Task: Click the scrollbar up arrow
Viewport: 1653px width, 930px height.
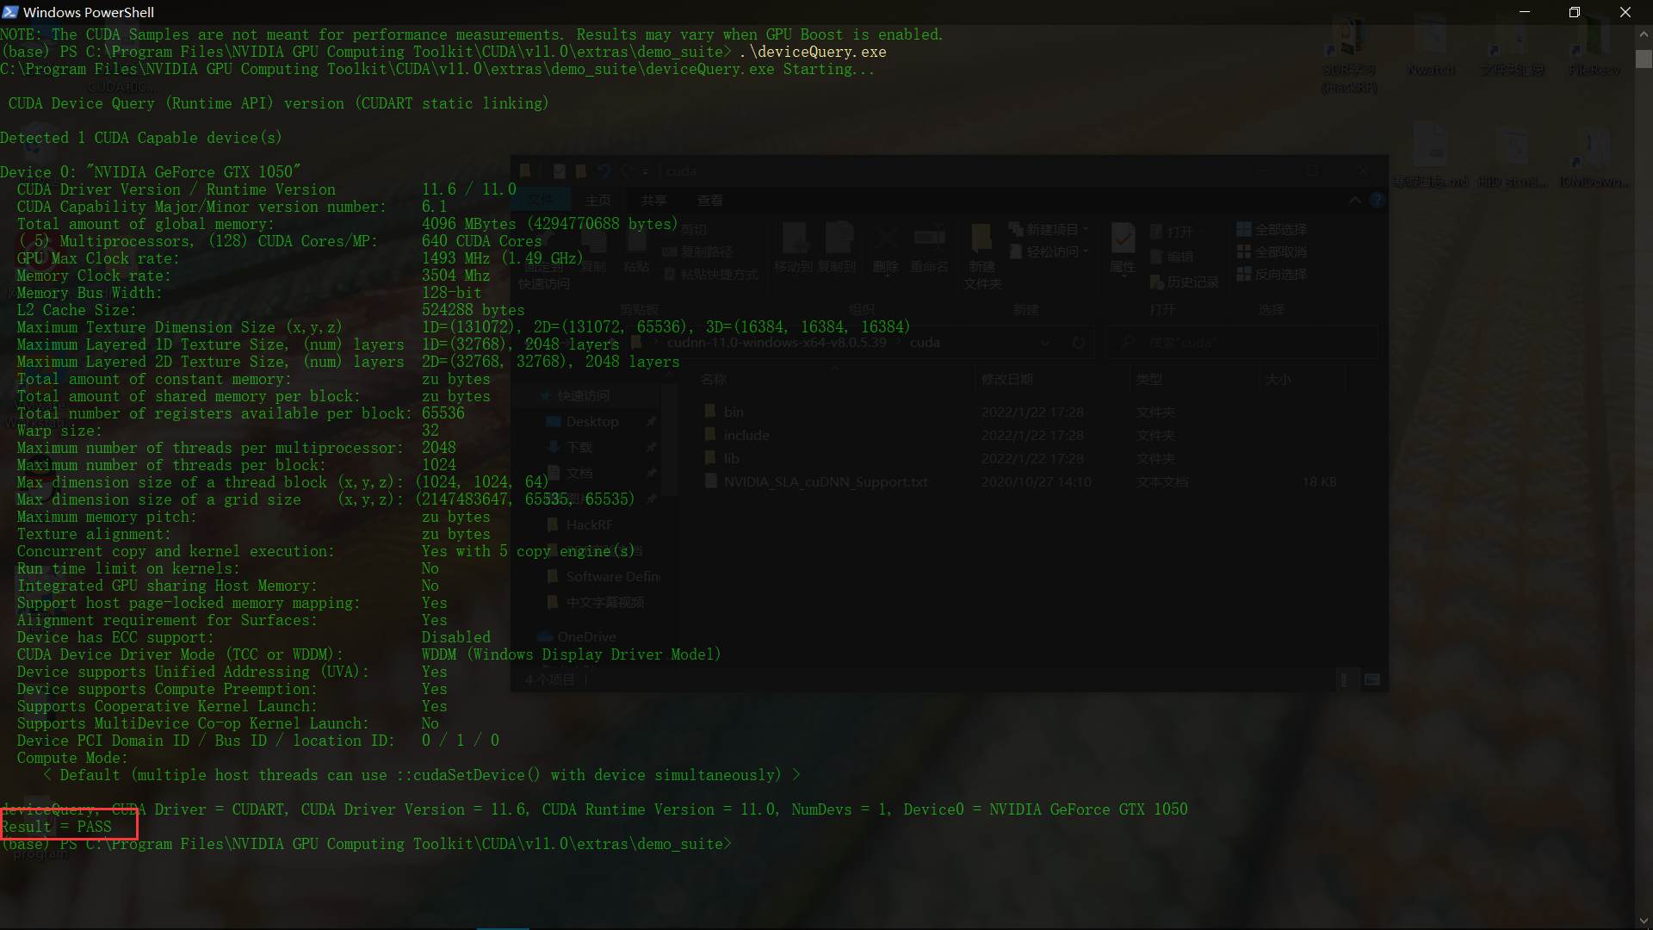Action: coord(1644,34)
